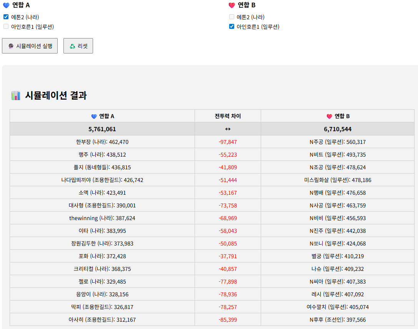Viewport: 418px width, 329px height.
Task: Tick the 아인호른1 (일루션) checkbox under 연합 A
Action: click(6, 27)
